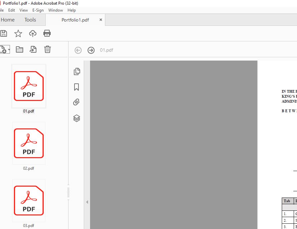Open the E-Sign menu
The width and height of the screenshot is (297, 229).
point(38,10)
